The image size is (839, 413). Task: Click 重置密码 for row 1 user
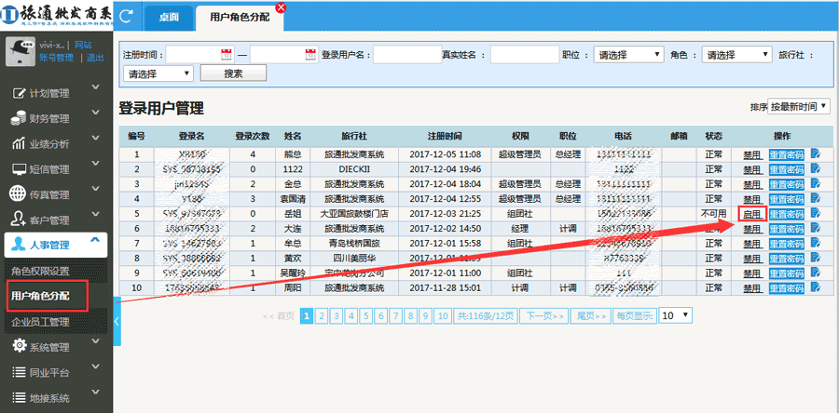pyautogui.click(x=786, y=154)
